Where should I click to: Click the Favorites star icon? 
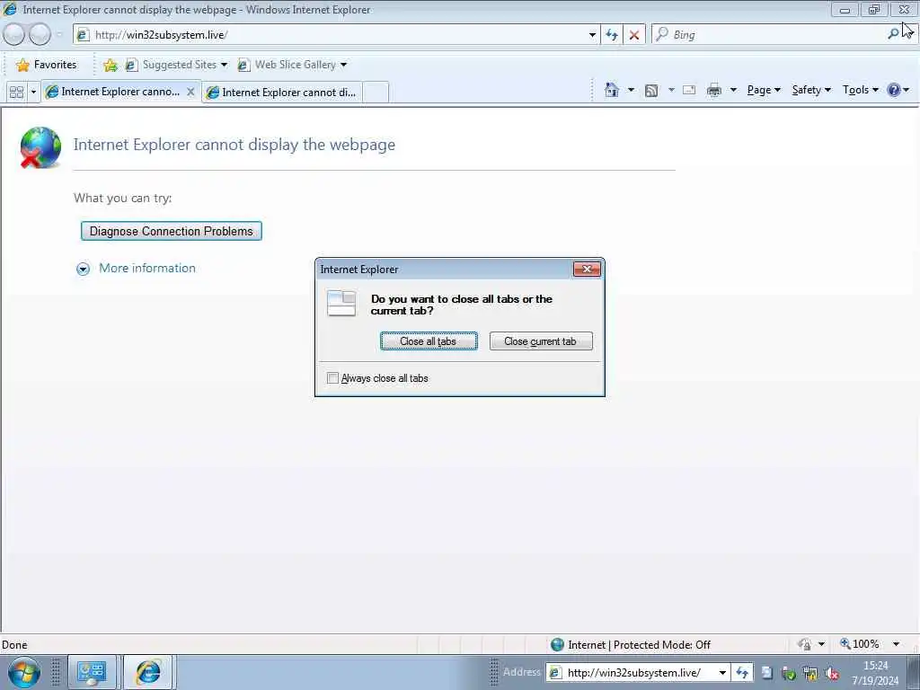pos(22,65)
